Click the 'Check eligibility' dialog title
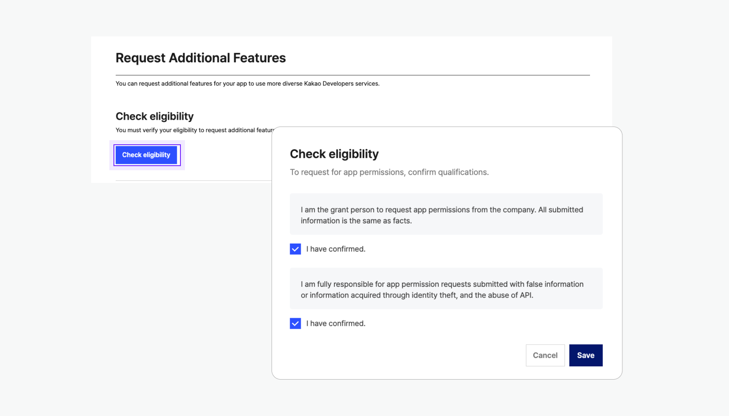The height and width of the screenshot is (416, 729). (334, 154)
